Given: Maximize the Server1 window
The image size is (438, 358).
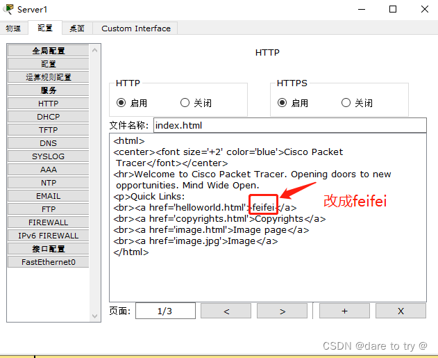Looking at the screenshot, I should point(393,9).
